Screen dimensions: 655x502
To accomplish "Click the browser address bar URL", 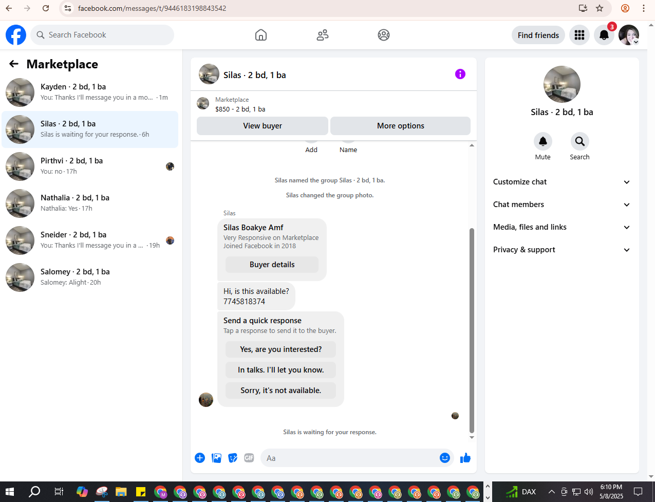I will [152, 8].
